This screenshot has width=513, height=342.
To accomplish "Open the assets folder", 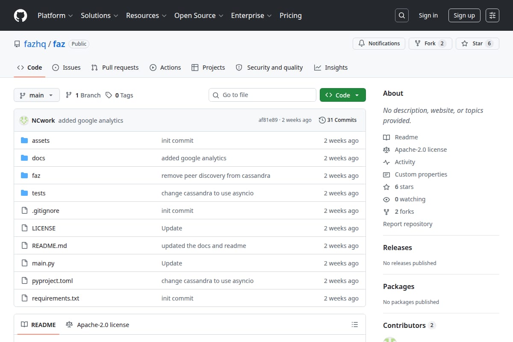I will coord(41,141).
